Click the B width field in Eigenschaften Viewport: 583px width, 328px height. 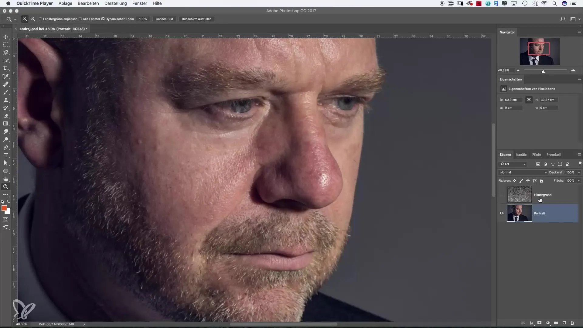point(513,100)
